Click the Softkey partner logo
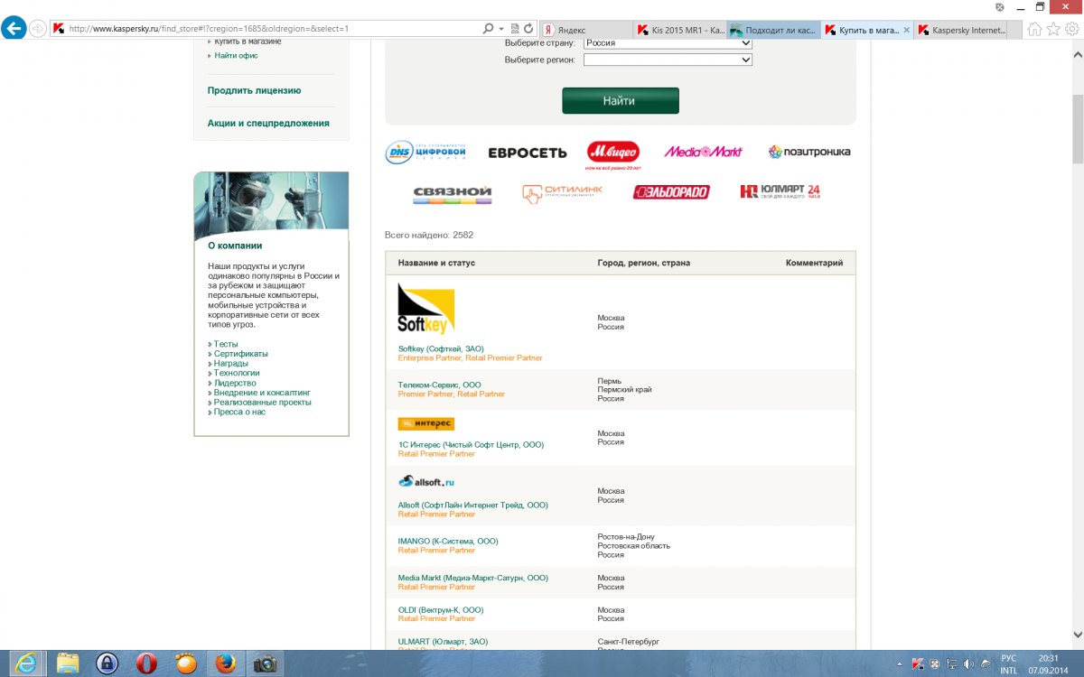Screen dimensions: 1084x677 point(426,309)
